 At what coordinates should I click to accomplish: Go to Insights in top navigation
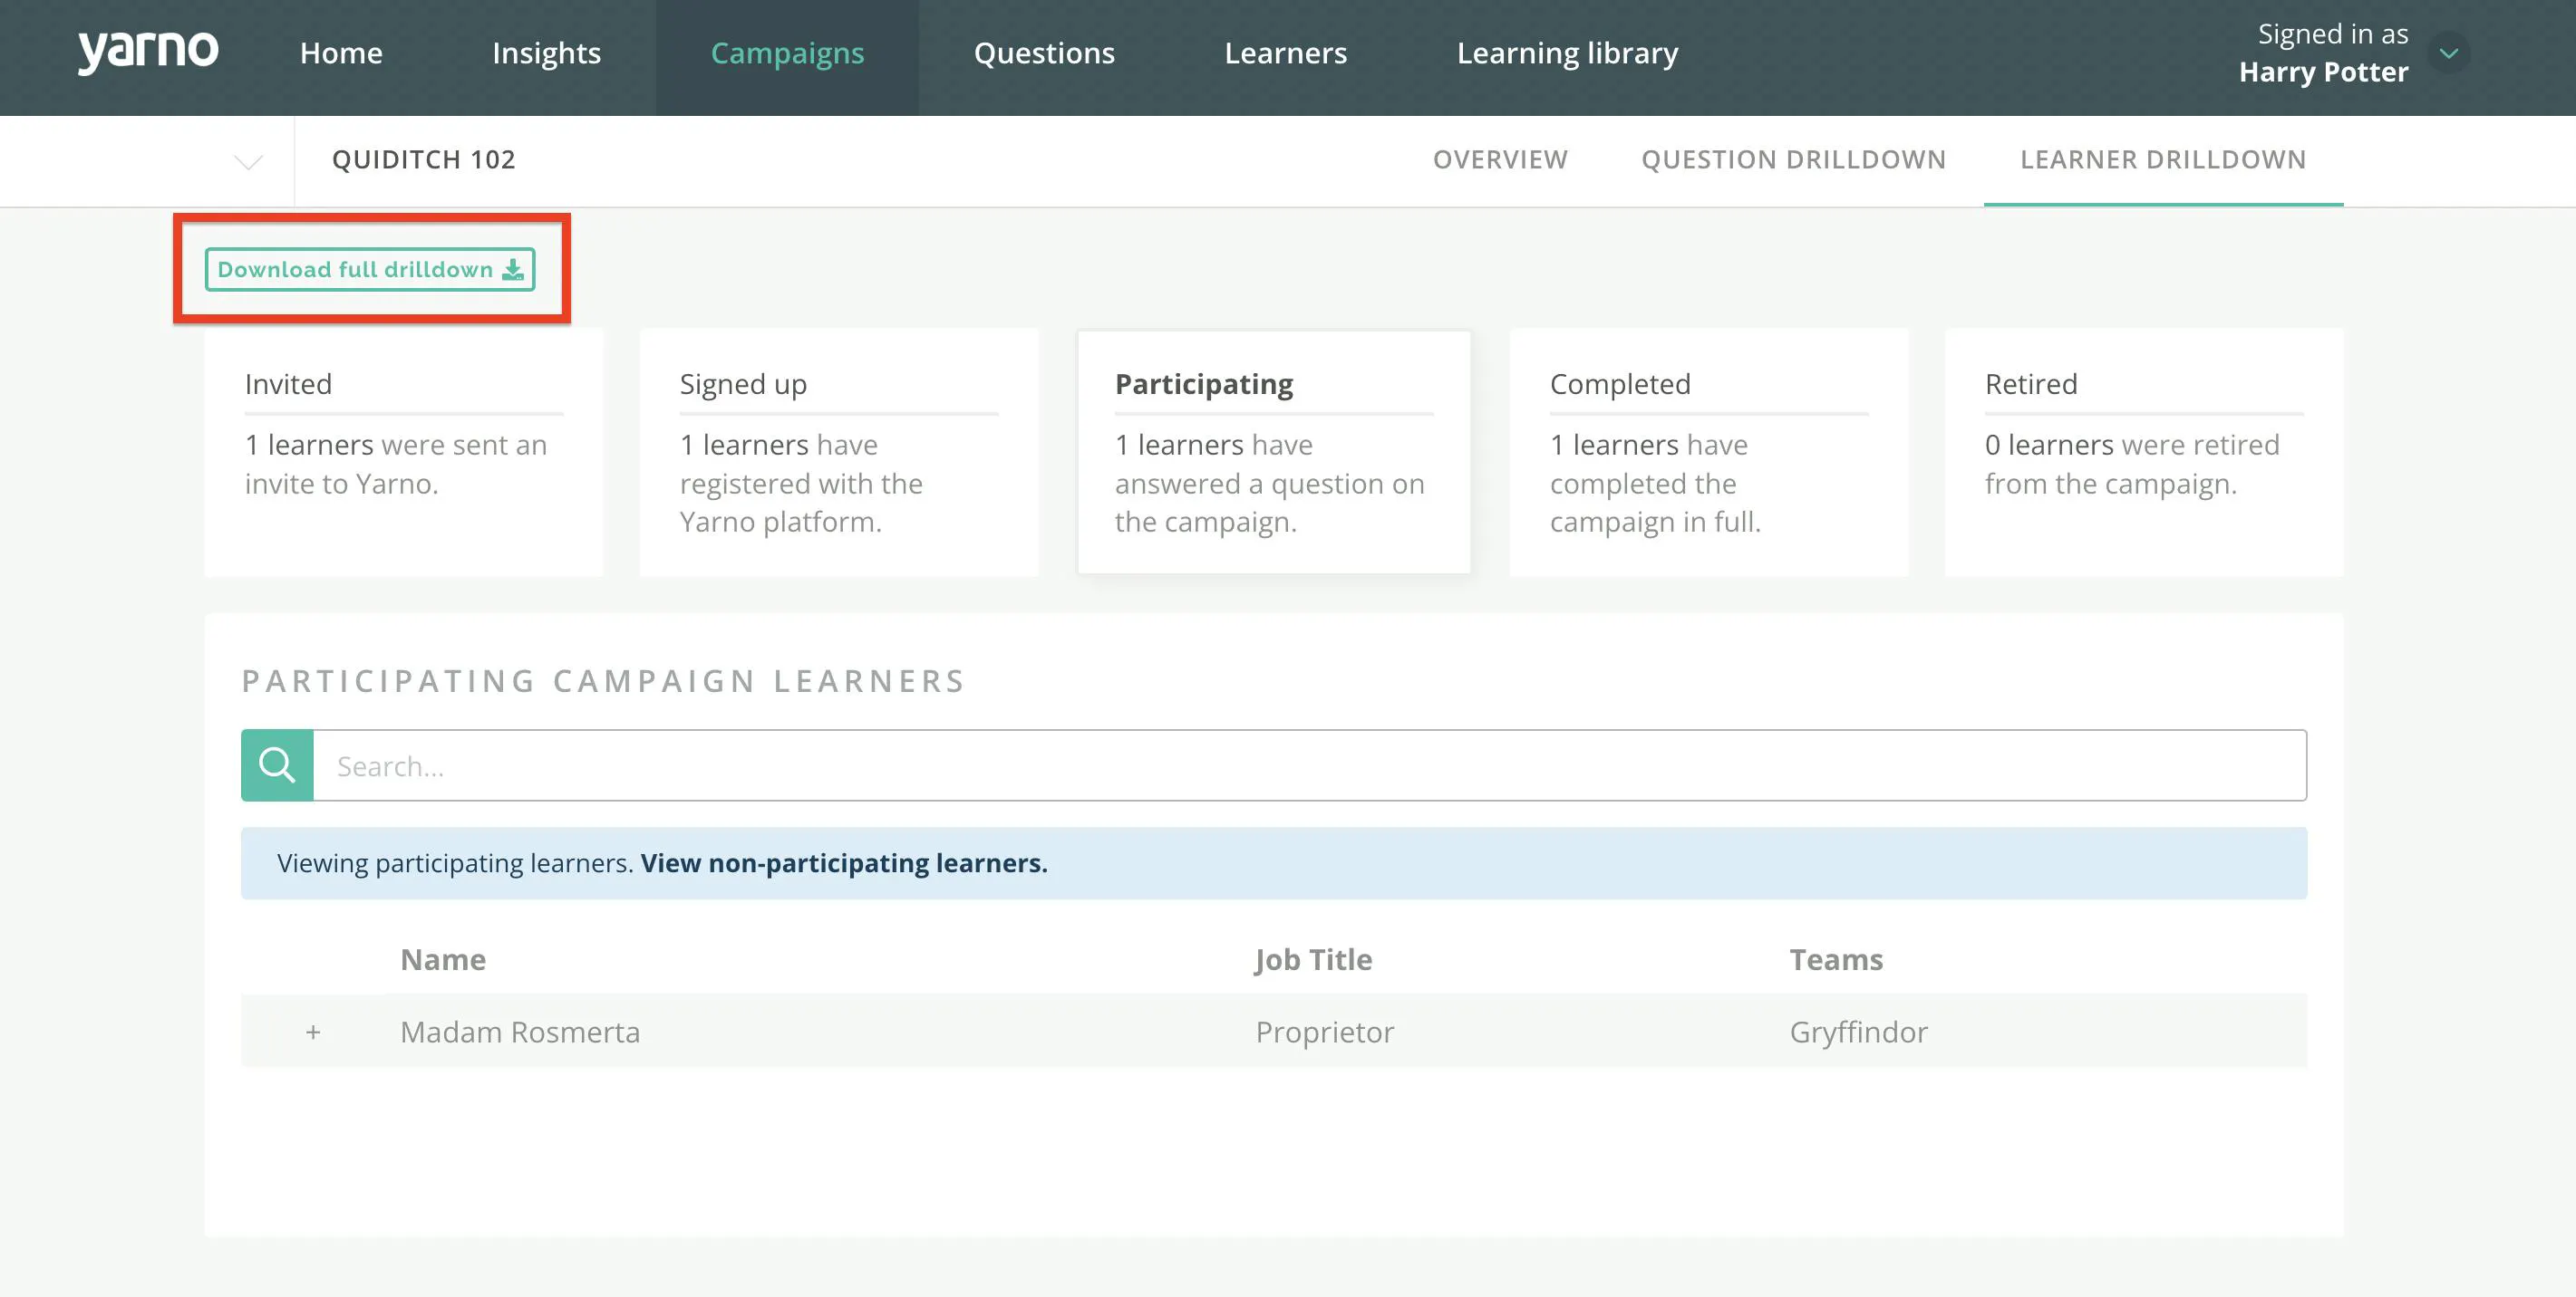point(546,53)
